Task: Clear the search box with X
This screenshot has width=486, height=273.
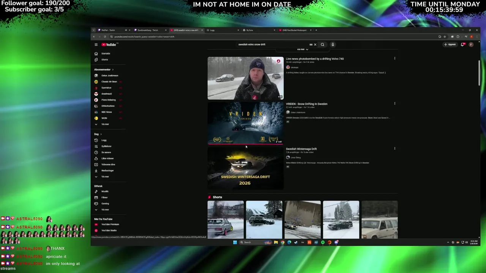Action: tap(315, 44)
